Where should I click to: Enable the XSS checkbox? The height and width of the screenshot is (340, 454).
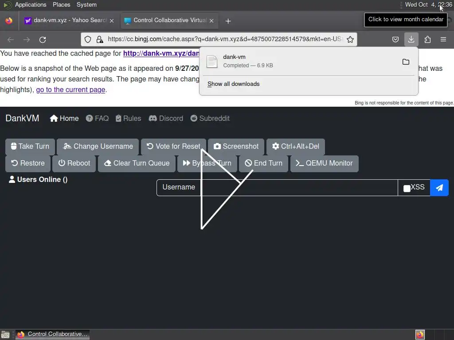pyautogui.click(x=407, y=189)
